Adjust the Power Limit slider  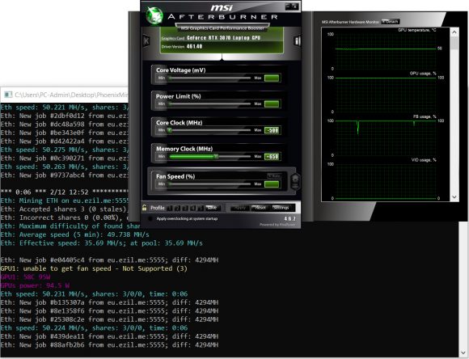(x=209, y=103)
